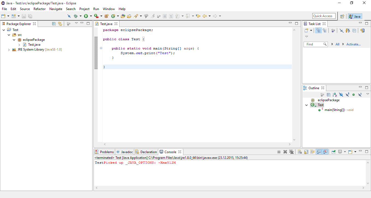Collapse the src folder node
This screenshot has width=371, height=198.
click(x=9, y=35)
